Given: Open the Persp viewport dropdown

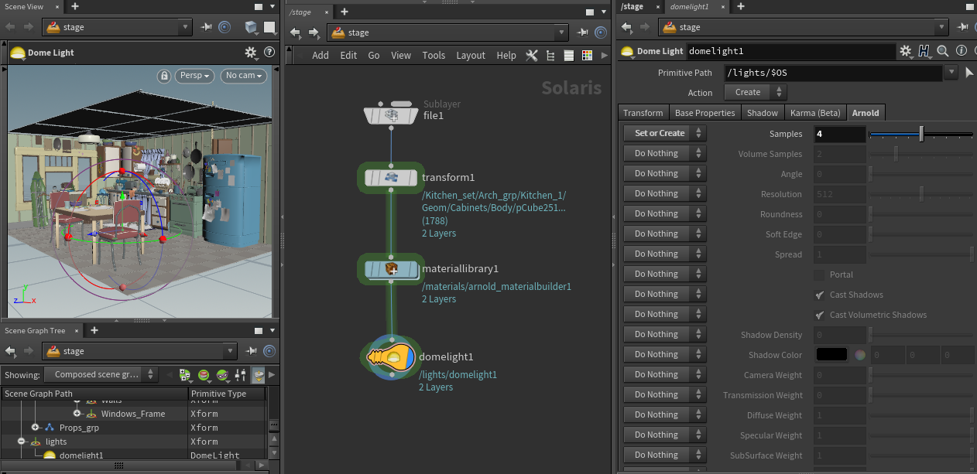Looking at the screenshot, I should pos(194,76).
